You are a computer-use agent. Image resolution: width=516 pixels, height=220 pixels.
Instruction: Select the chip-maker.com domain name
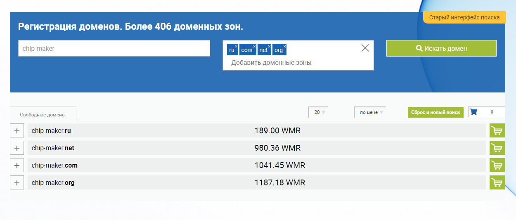point(54,166)
